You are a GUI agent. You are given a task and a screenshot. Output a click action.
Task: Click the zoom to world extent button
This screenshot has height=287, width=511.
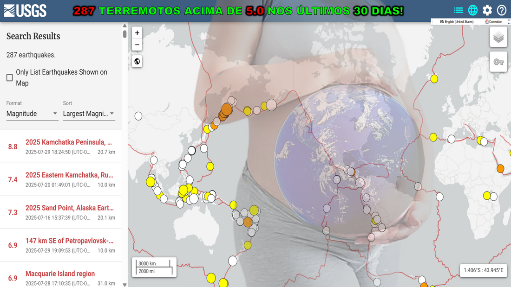click(x=137, y=61)
